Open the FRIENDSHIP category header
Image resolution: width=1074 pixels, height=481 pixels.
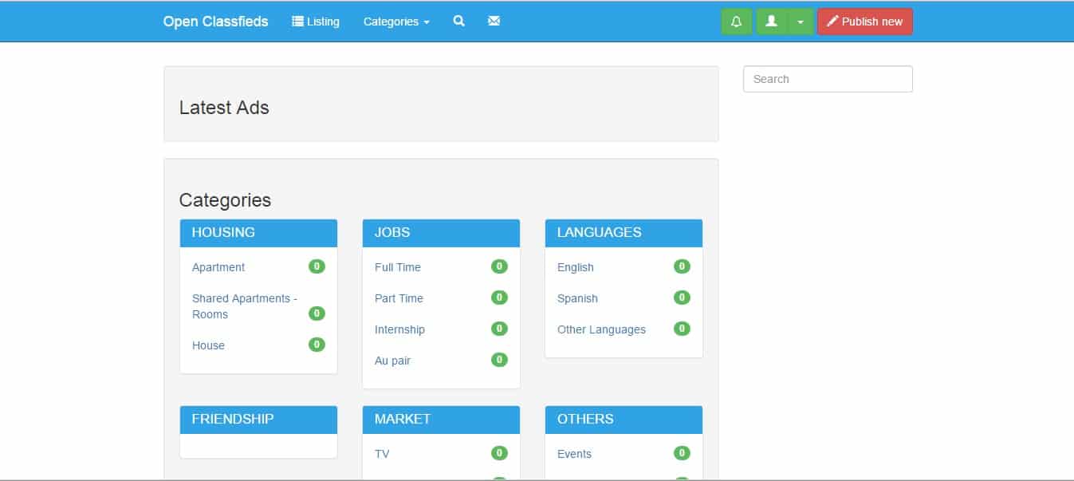coord(258,420)
